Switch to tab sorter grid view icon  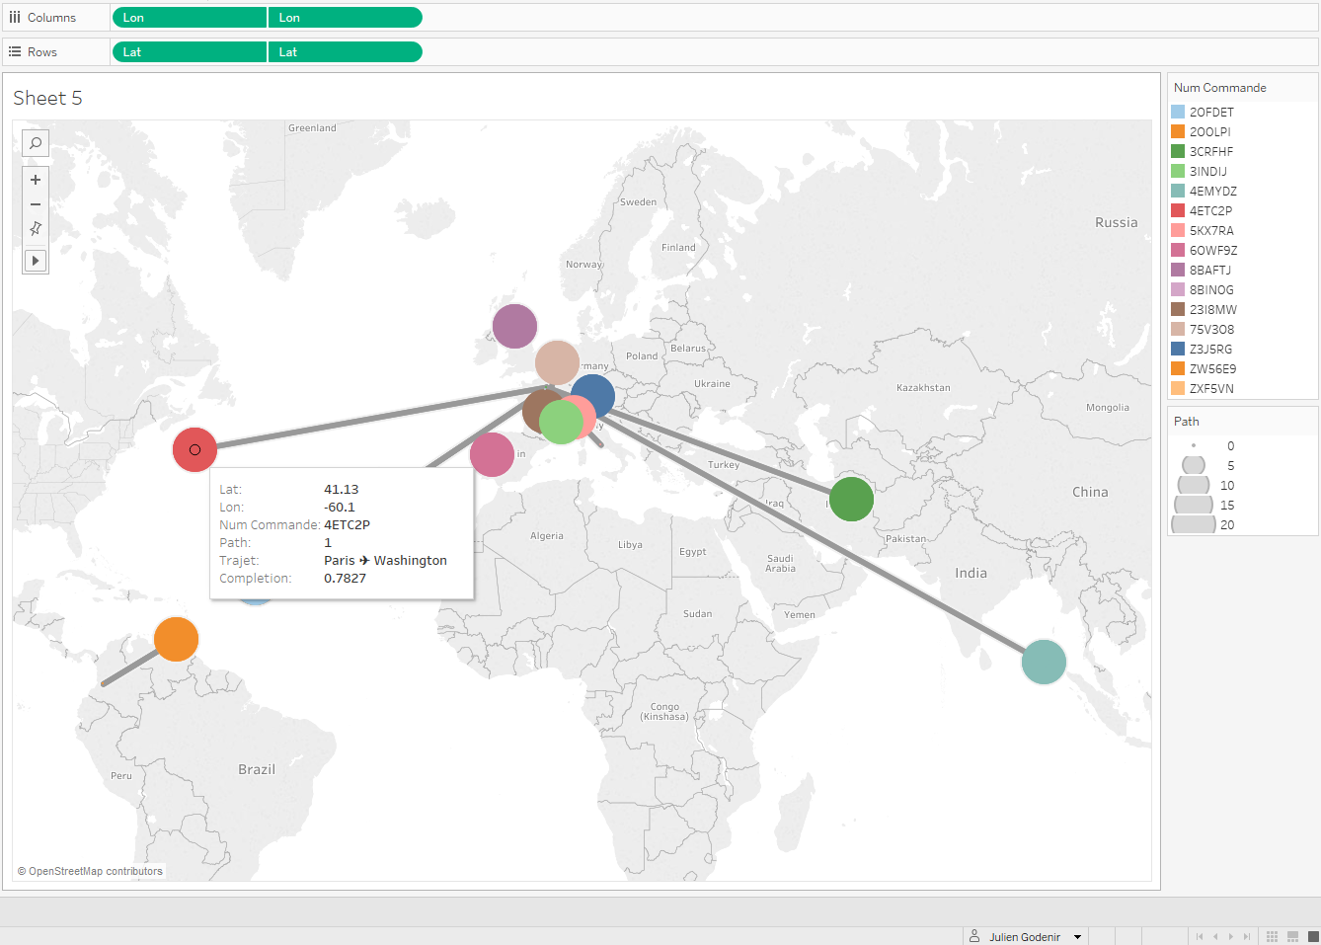[1272, 936]
